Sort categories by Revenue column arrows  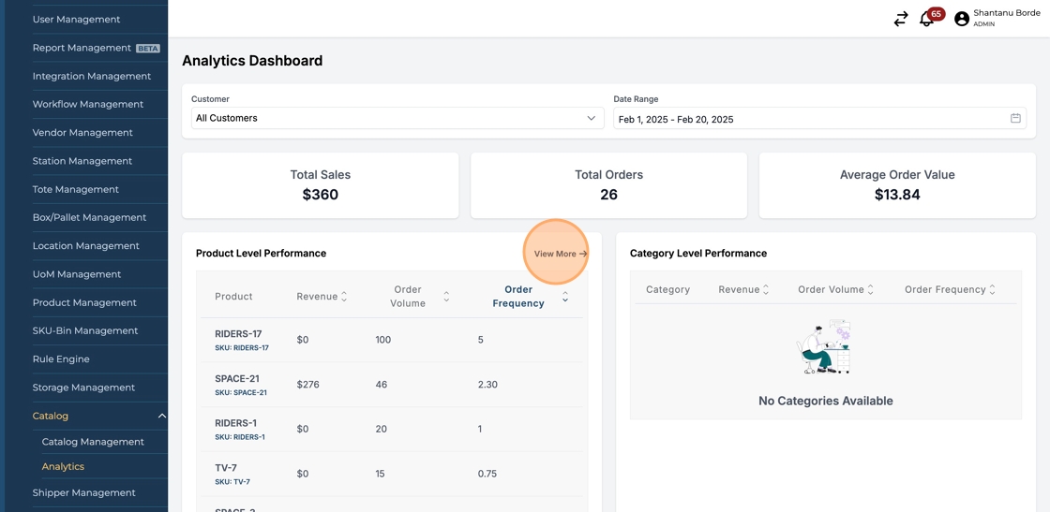tap(766, 290)
